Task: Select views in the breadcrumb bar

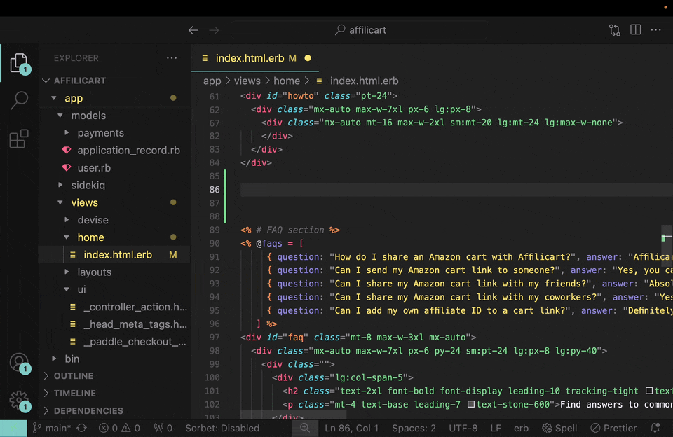Action: pos(247,81)
